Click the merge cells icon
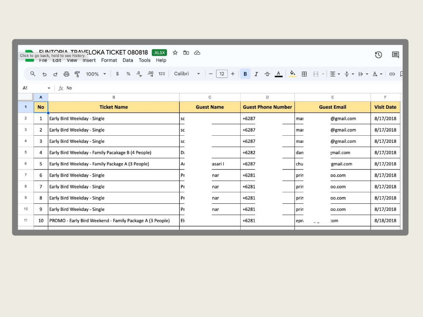The image size is (423, 317). point(316,74)
